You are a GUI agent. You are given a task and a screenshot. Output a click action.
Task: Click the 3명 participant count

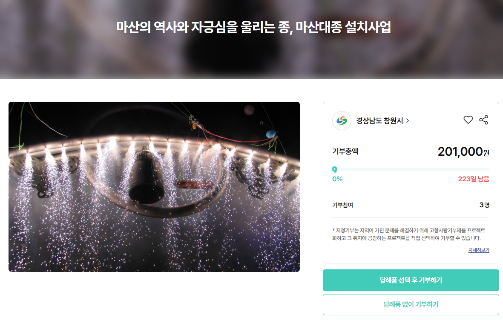point(484,205)
